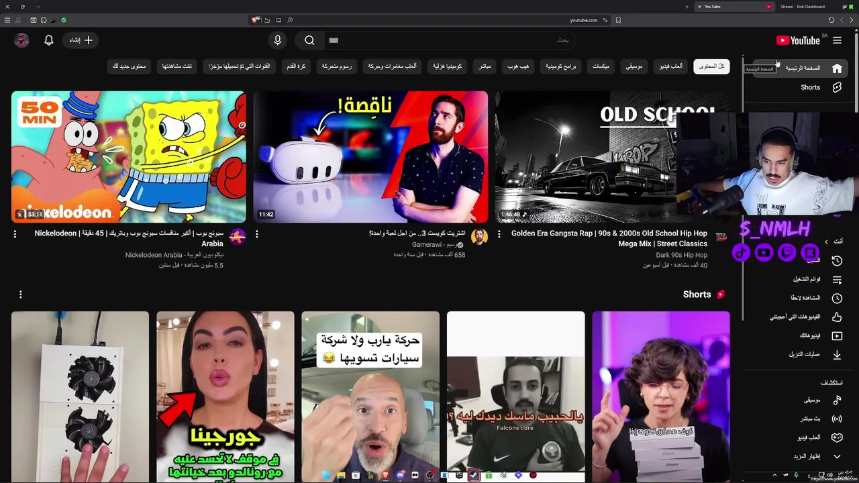Click the youtube.com address bar
This screenshot has height=483, width=859.
pyautogui.click(x=583, y=20)
